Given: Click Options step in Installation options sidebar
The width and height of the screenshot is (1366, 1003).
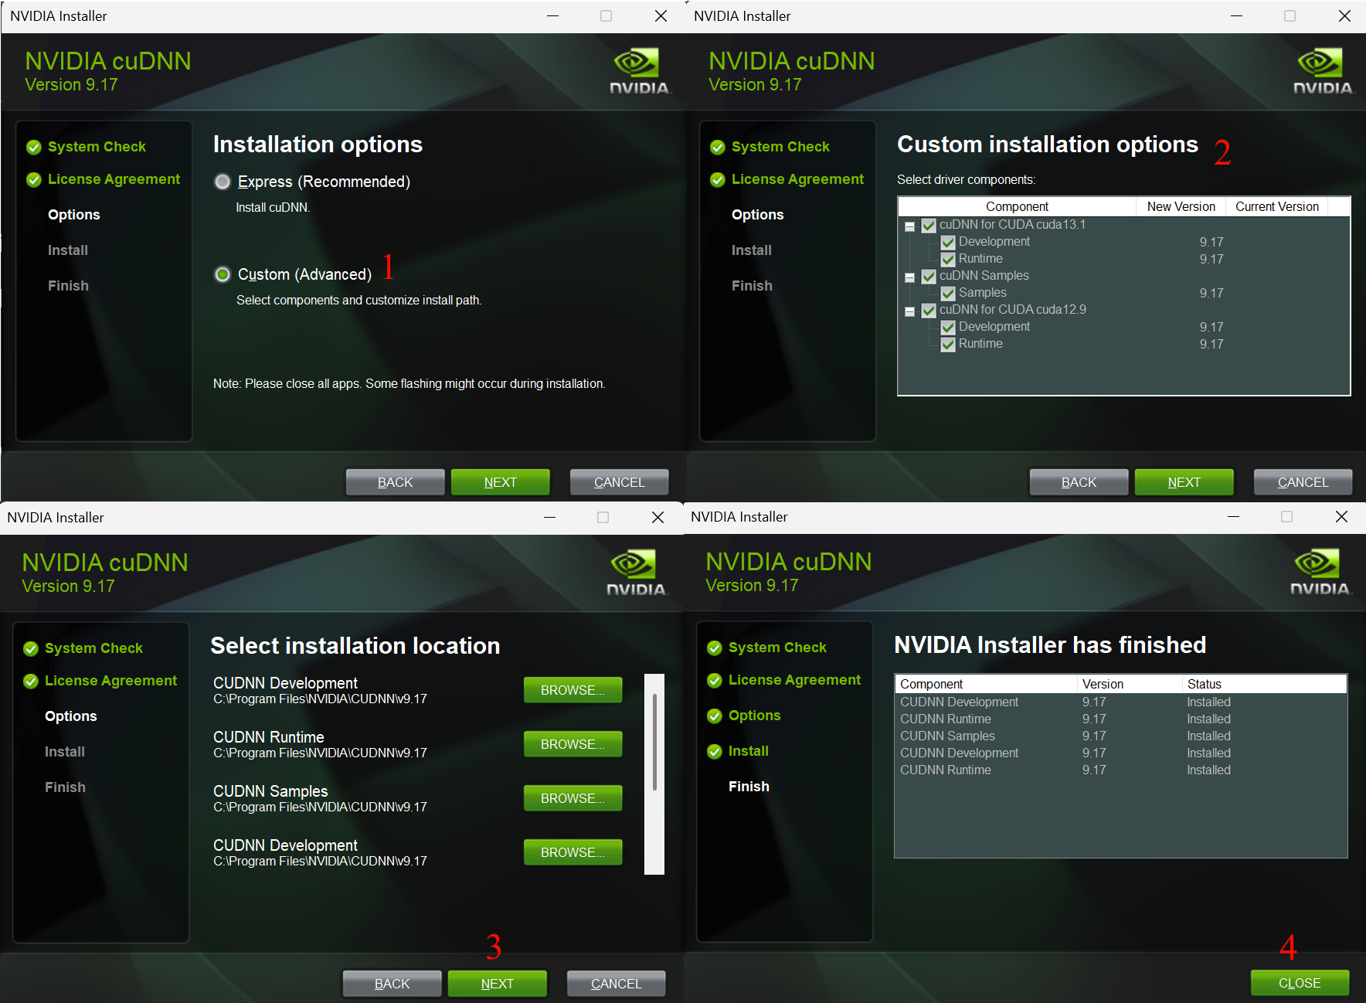Looking at the screenshot, I should point(74,215).
